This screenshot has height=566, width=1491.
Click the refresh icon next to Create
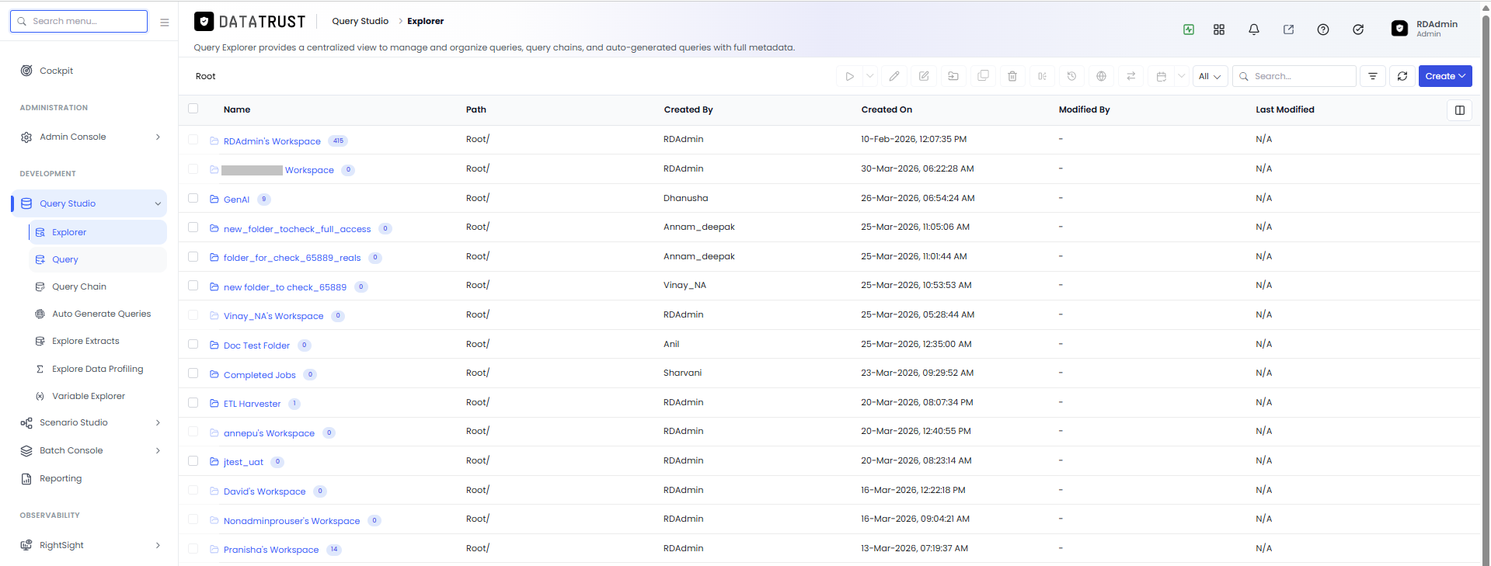pyautogui.click(x=1402, y=76)
